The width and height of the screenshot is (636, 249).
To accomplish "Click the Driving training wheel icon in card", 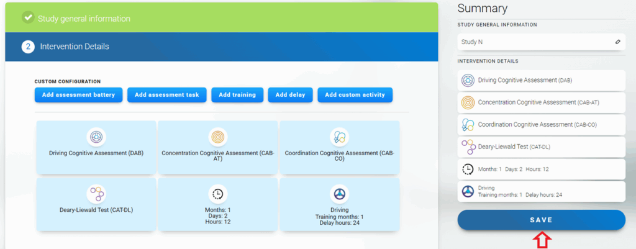I will click(339, 194).
